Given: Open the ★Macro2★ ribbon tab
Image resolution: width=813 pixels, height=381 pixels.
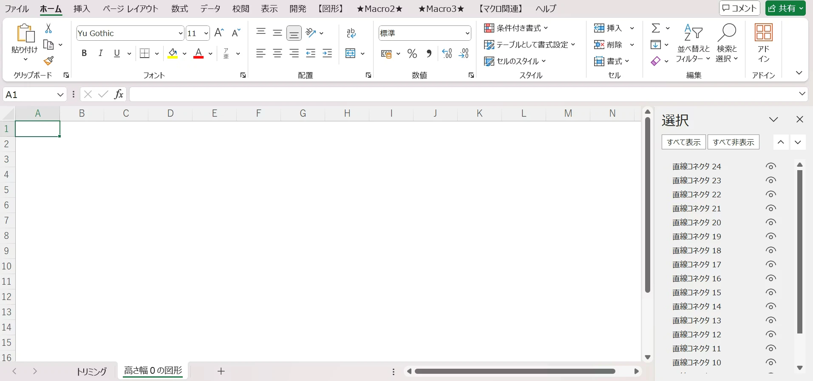Looking at the screenshot, I should click(x=380, y=8).
